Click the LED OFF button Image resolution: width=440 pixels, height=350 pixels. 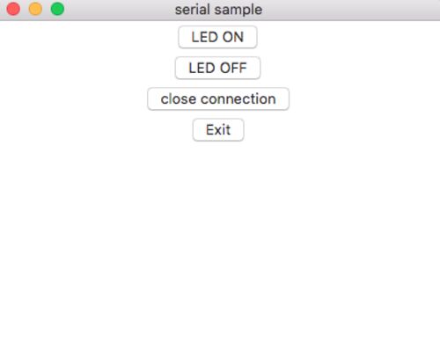[x=217, y=68]
